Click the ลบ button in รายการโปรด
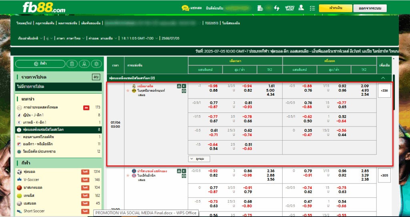Viewport: 410px width, 217px height. point(96,77)
